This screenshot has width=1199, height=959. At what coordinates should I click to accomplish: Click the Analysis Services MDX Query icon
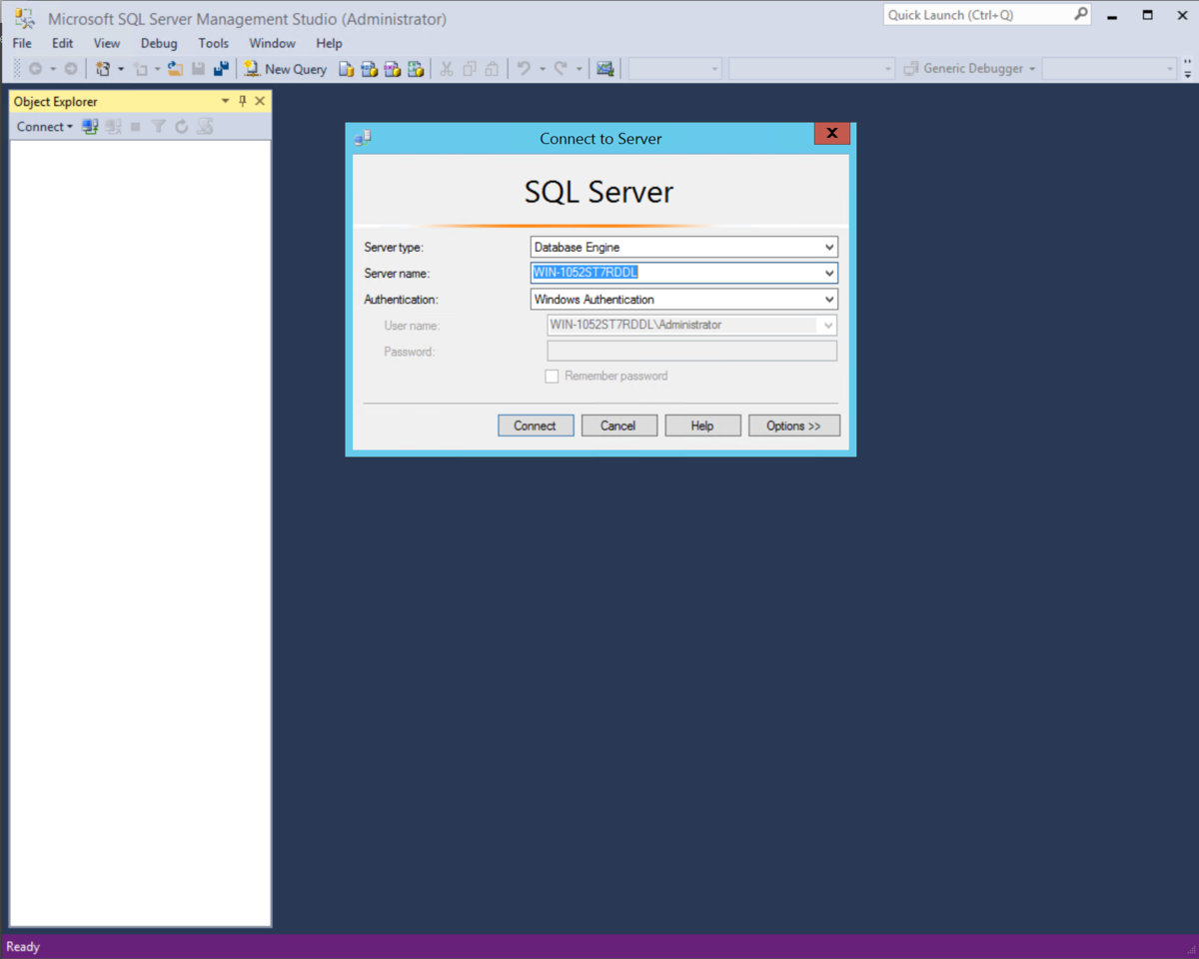(370, 69)
